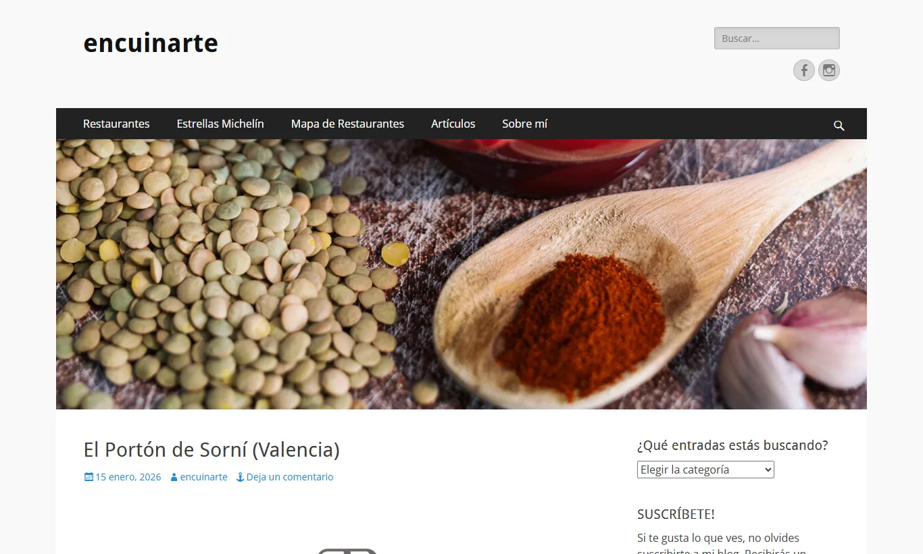Open the Facebook social icon
Screen dimensions: 923x554
[x=803, y=70]
